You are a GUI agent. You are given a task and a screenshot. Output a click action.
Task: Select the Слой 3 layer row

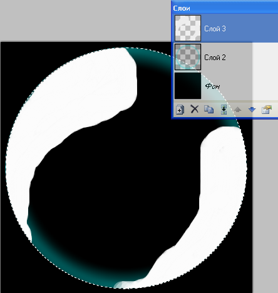[x=225, y=28]
